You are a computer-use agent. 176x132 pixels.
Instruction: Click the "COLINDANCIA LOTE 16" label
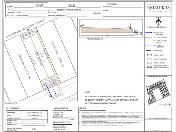tap(24, 66)
